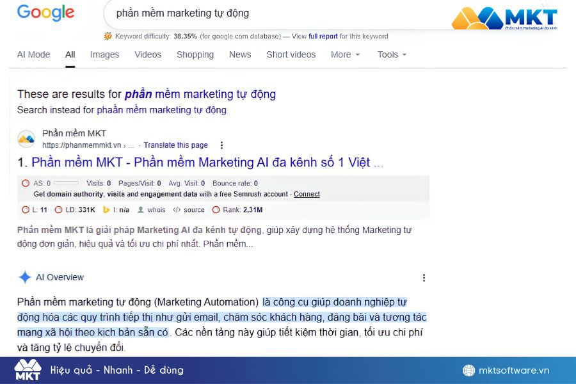Click corrected query 'phần mềm marketing tự động' link
This screenshot has width=576, height=384.
click(x=200, y=94)
